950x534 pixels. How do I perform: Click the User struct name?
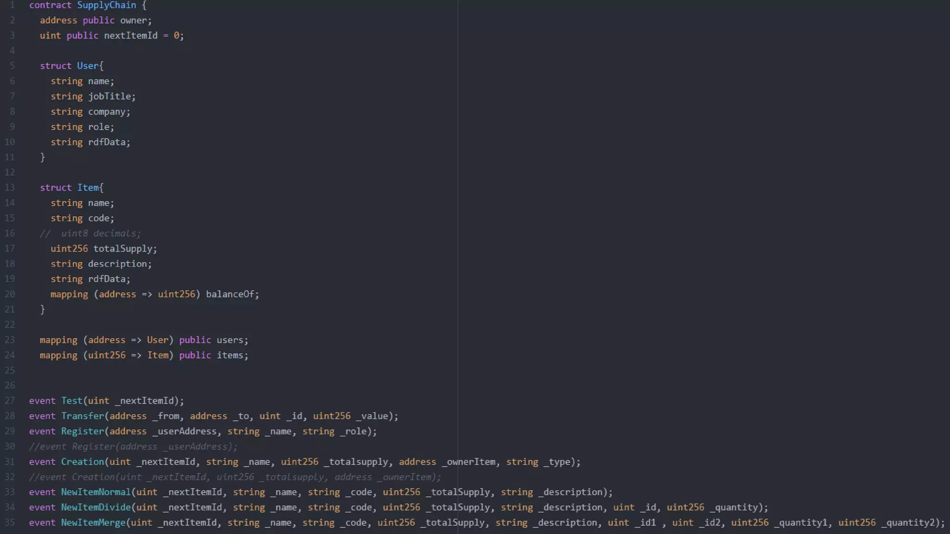(88, 66)
